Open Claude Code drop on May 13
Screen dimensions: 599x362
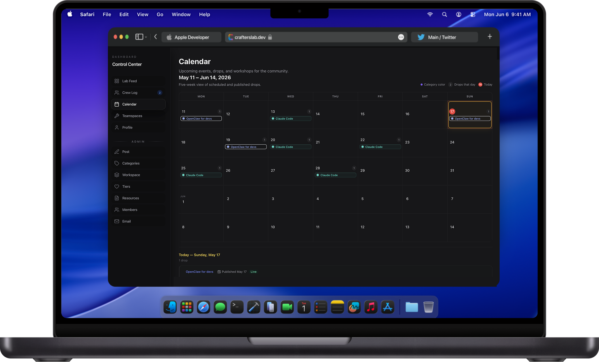coord(291,119)
